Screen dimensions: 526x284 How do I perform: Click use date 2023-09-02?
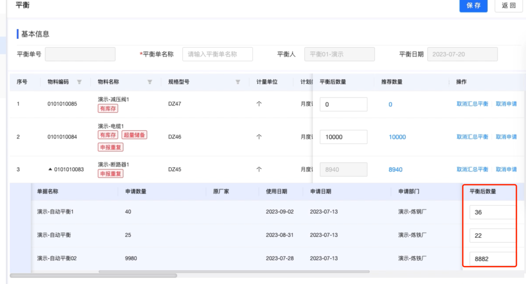click(x=280, y=212)
